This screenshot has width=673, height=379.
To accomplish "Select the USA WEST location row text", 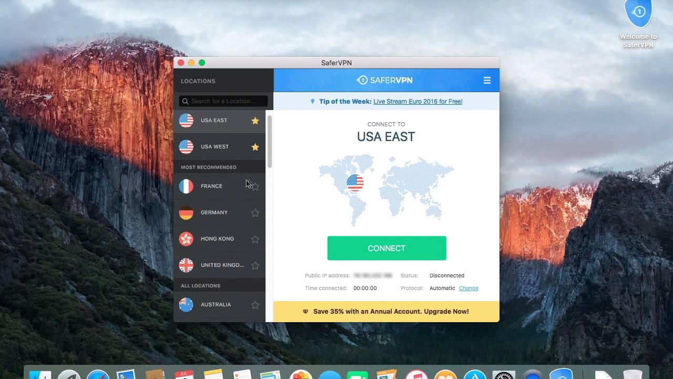I will (215, 147).
